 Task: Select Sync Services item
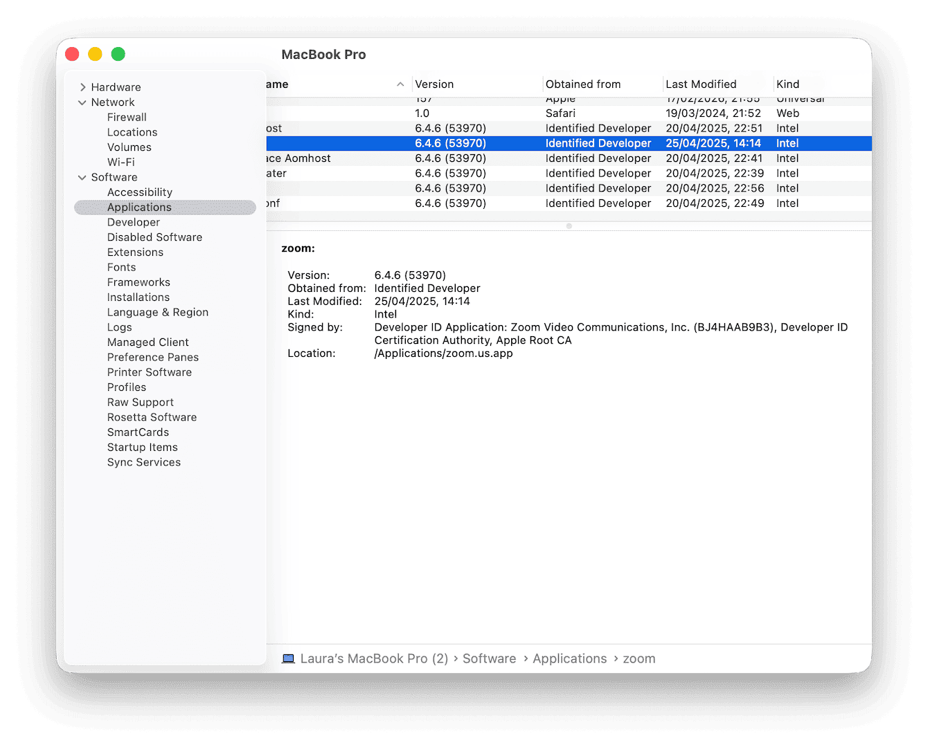[x=144, y=462]
